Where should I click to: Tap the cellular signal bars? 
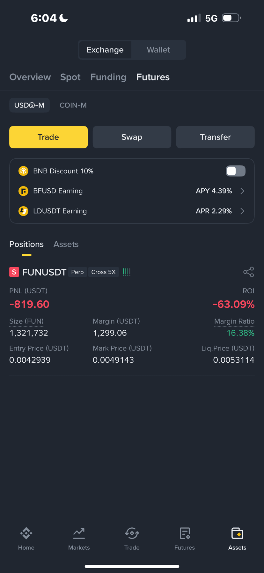click(194, 18)
